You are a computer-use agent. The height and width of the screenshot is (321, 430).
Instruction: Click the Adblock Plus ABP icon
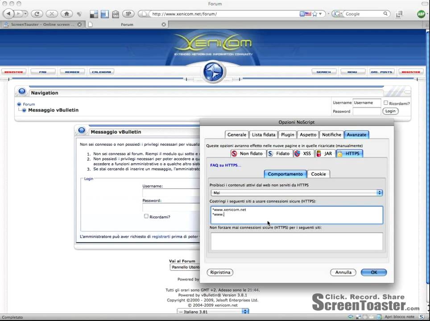[421, 14]
